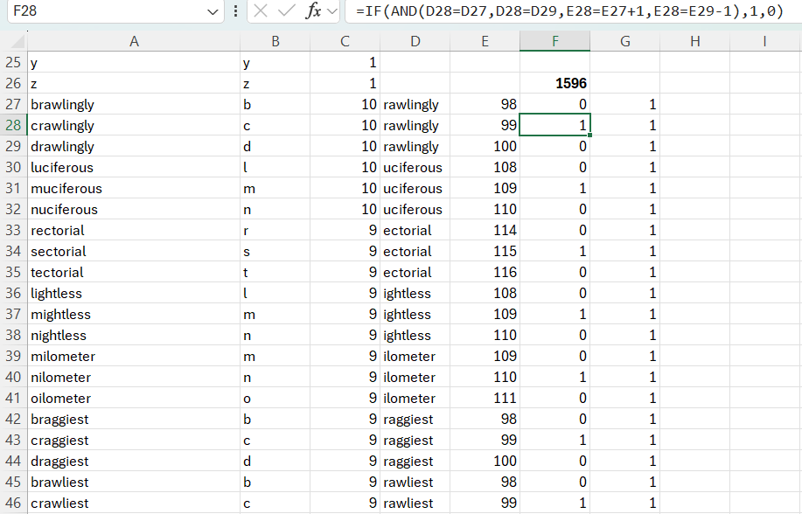Click cell with word brawlingly

pos(134,104)
